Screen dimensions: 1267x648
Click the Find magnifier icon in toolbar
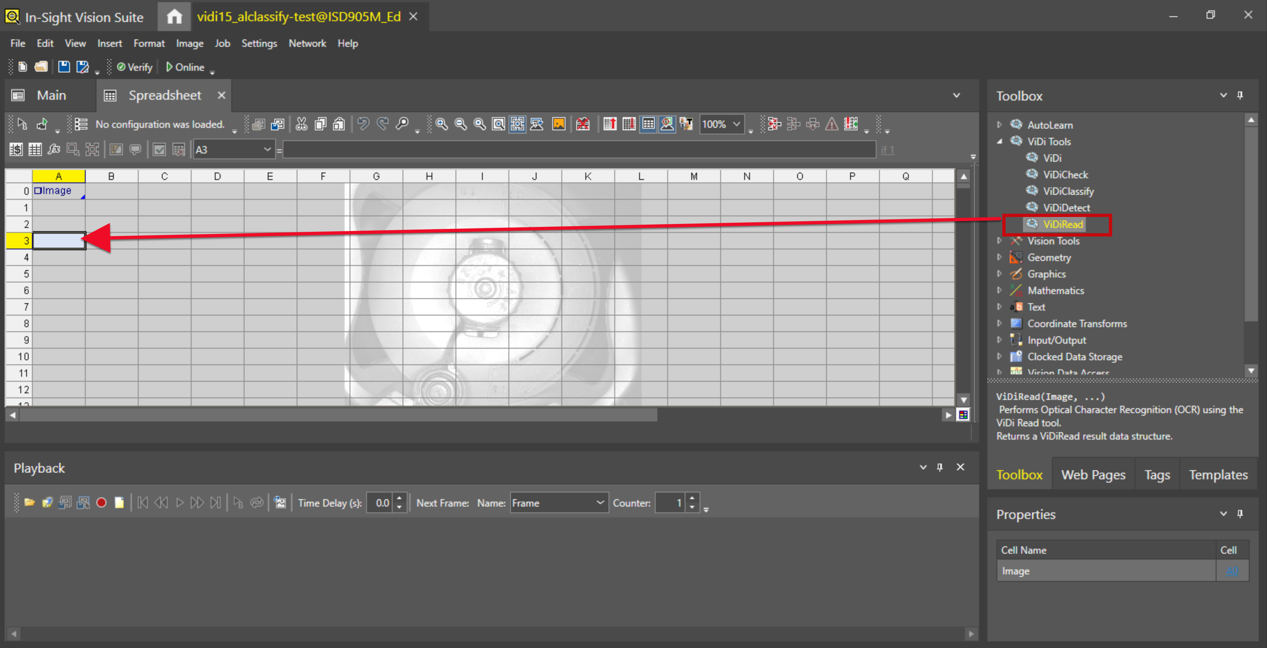click(402, 124)
